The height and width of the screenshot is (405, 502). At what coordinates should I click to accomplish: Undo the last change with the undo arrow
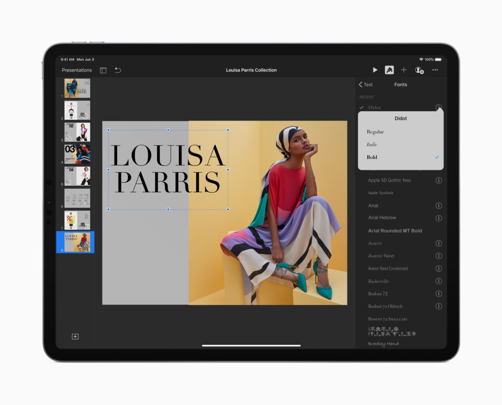(118, 70)
